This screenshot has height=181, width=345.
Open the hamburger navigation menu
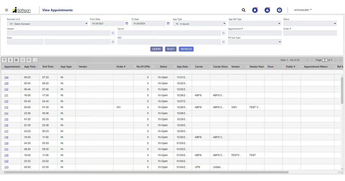[x=6, y=10]
